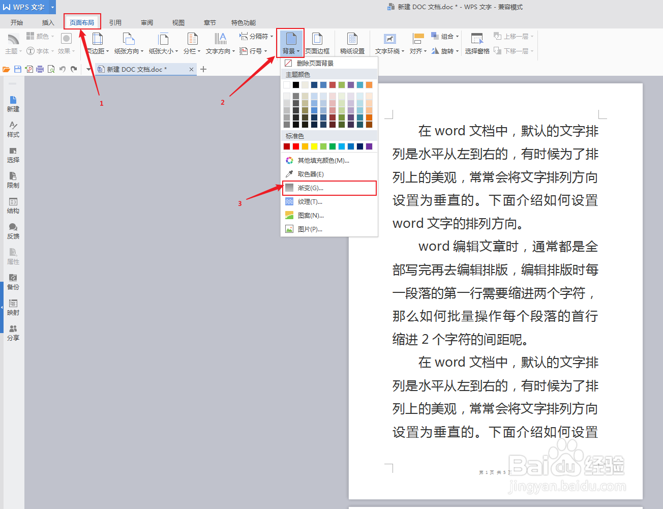Open the 选择窗格 selection pane
The height and width of the screenshot is (509, 663).
(x=477, y=43)
